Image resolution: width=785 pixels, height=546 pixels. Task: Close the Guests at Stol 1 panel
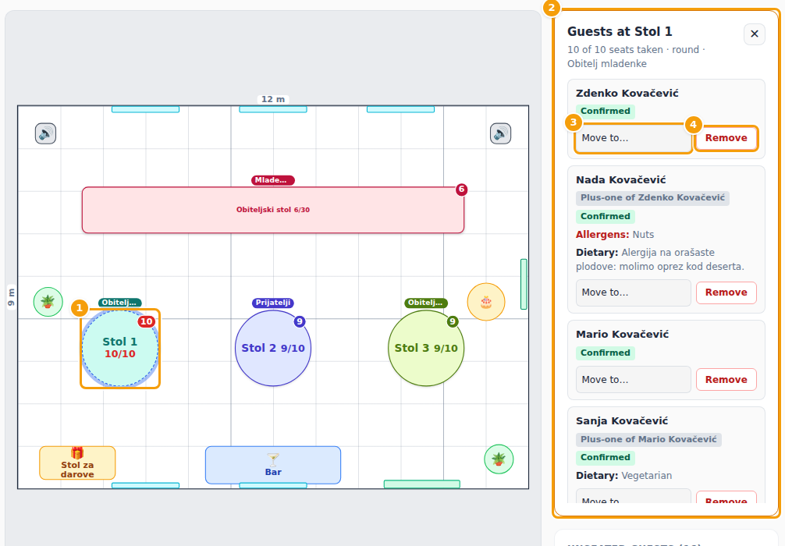click(x=755, y=34)
